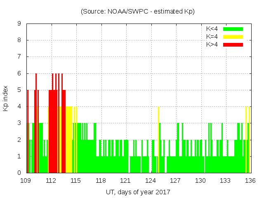Pick day 133 tick label on x-axis
Viewport: 264px width, 198px height.
pos(225,181)
